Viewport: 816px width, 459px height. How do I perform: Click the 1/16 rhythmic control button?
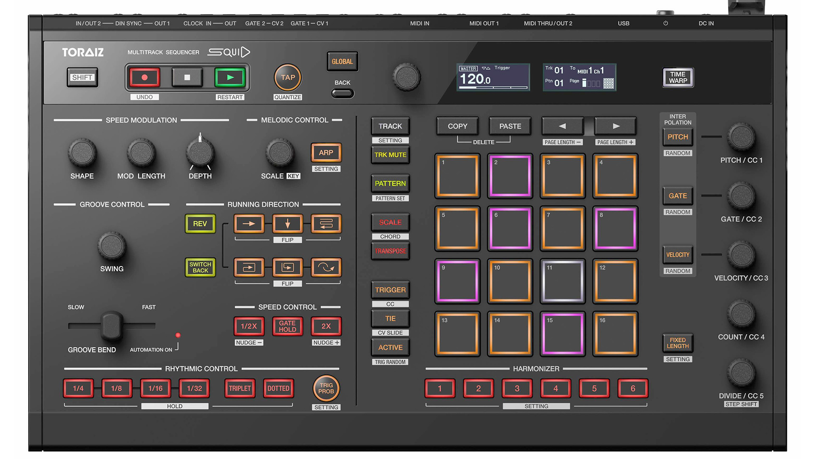(155, 388)
